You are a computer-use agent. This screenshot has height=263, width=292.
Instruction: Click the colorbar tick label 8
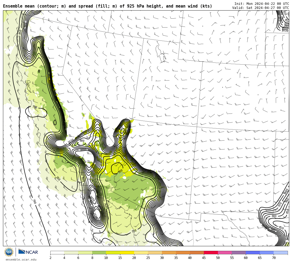(92, 258)
